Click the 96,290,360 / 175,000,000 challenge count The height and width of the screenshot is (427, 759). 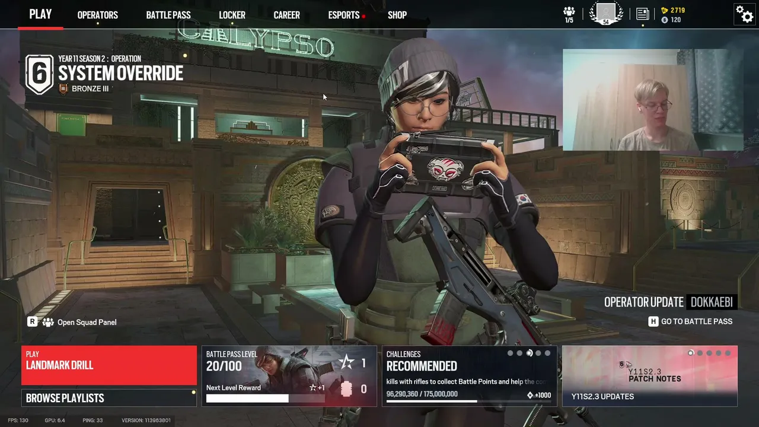coord(422,394)
